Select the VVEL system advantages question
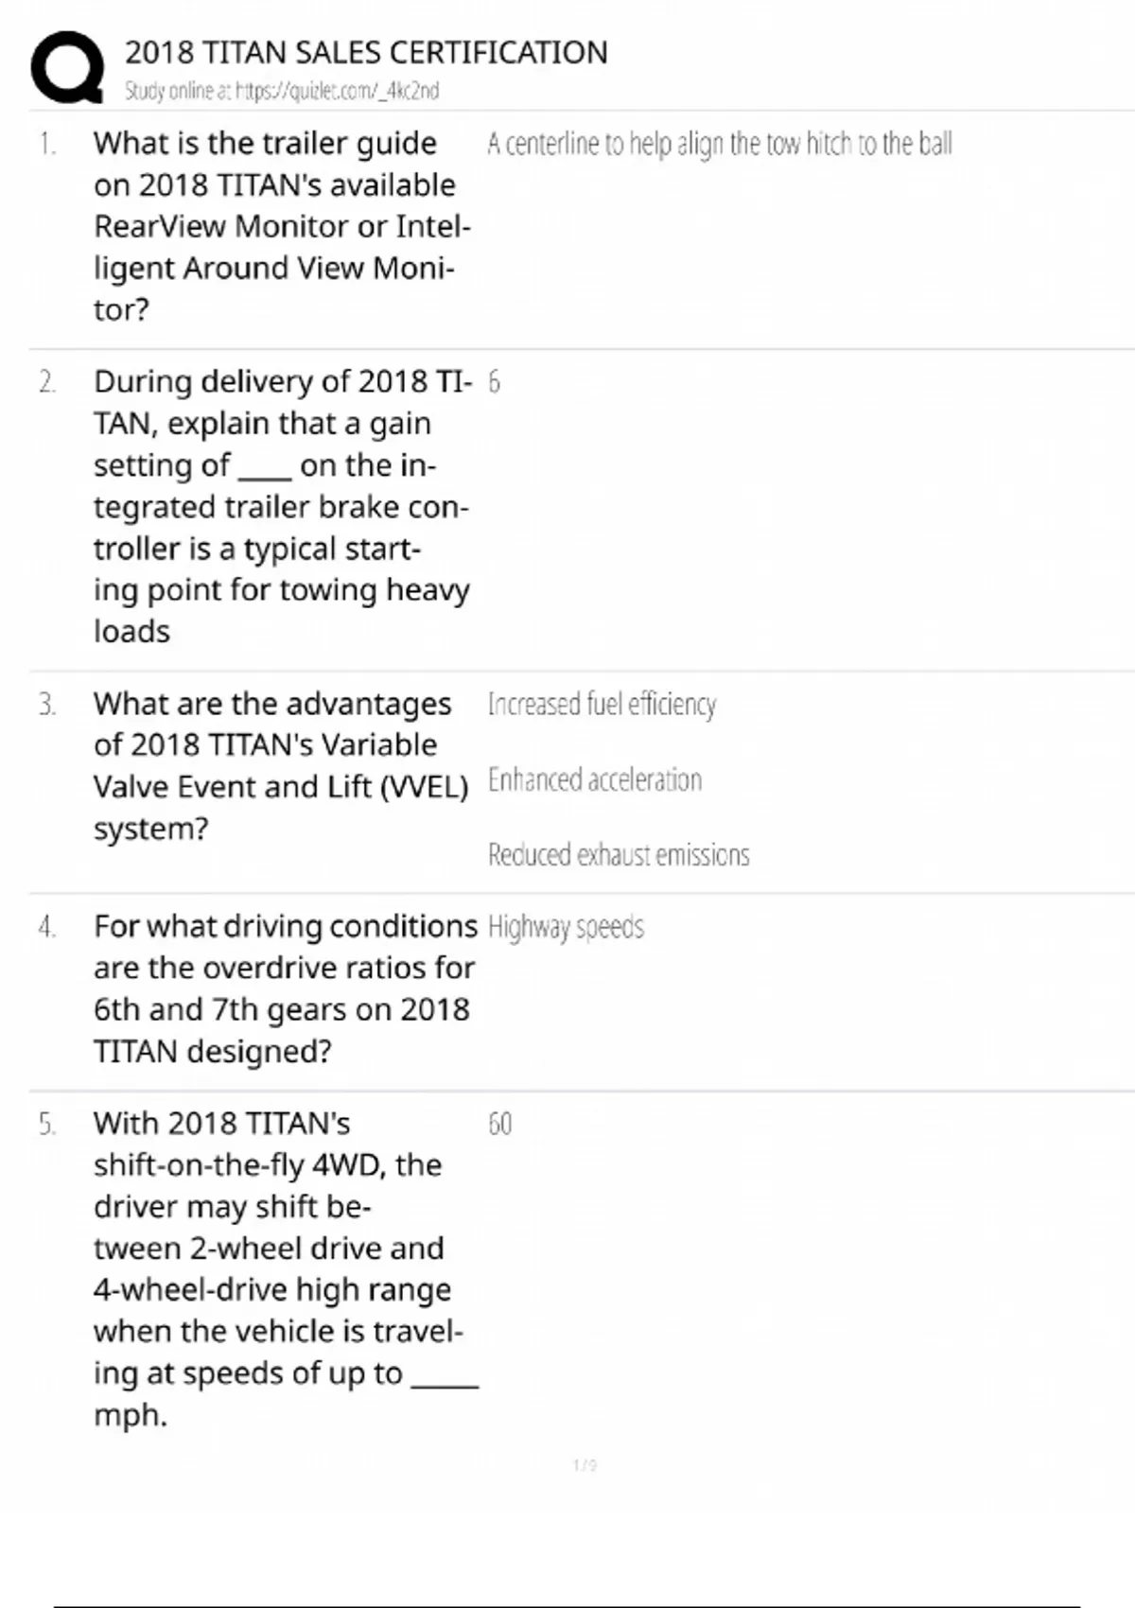 281,766
